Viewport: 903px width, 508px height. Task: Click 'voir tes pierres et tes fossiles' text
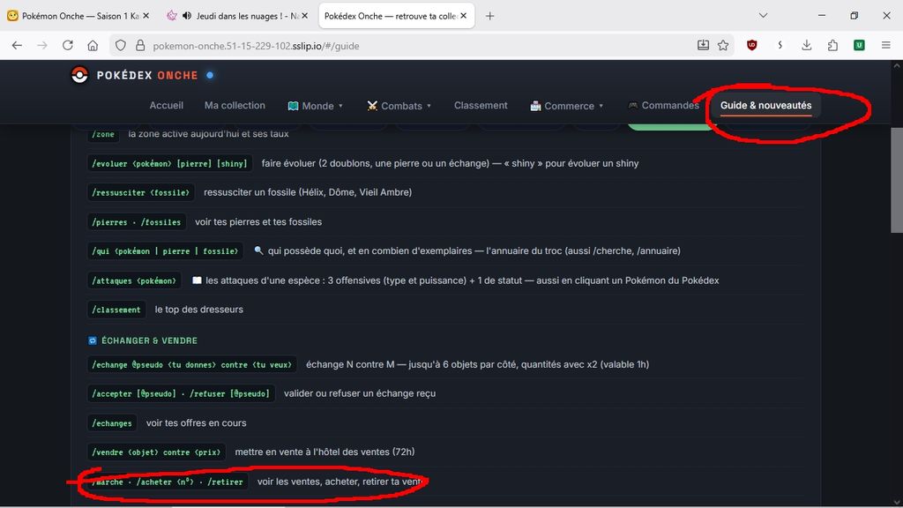pyautogui.click(x=258, y=221)
